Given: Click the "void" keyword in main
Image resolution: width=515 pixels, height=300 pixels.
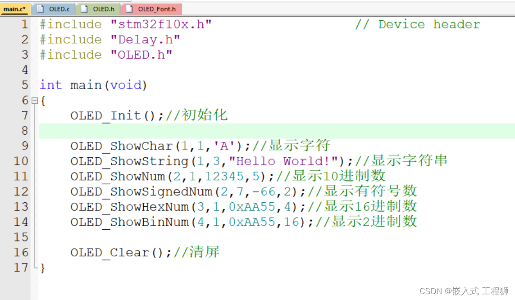Looking at the screenshot, I should click(125, 85).
